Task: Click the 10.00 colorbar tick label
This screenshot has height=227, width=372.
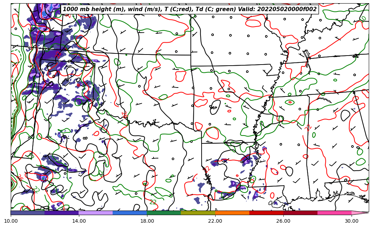Action: pyautogui.click(x=11, y=221)
